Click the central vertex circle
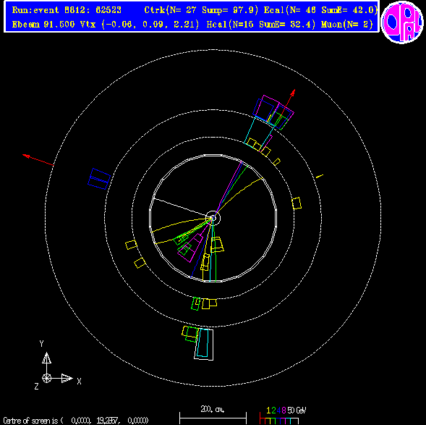Viewport: 426px width, 425px height. [213, 218]
